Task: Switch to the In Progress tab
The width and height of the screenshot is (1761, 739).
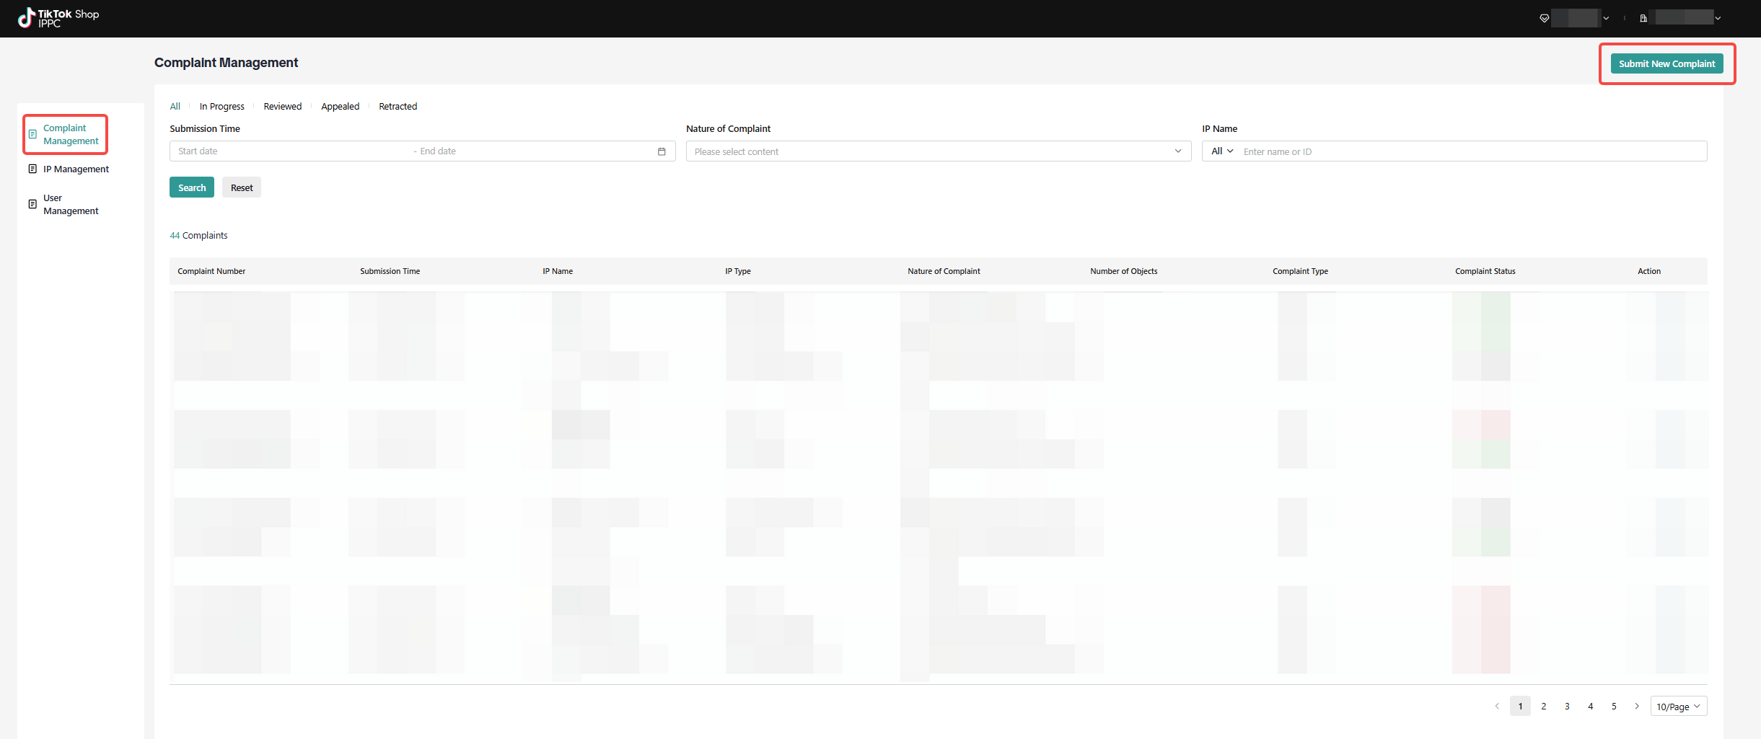Action: (221, 107)
